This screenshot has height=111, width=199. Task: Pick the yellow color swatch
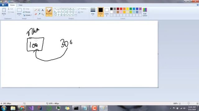[127, 9]
